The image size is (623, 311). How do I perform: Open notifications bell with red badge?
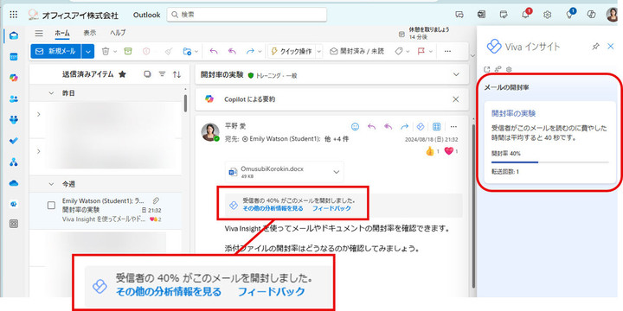point(526,15)
